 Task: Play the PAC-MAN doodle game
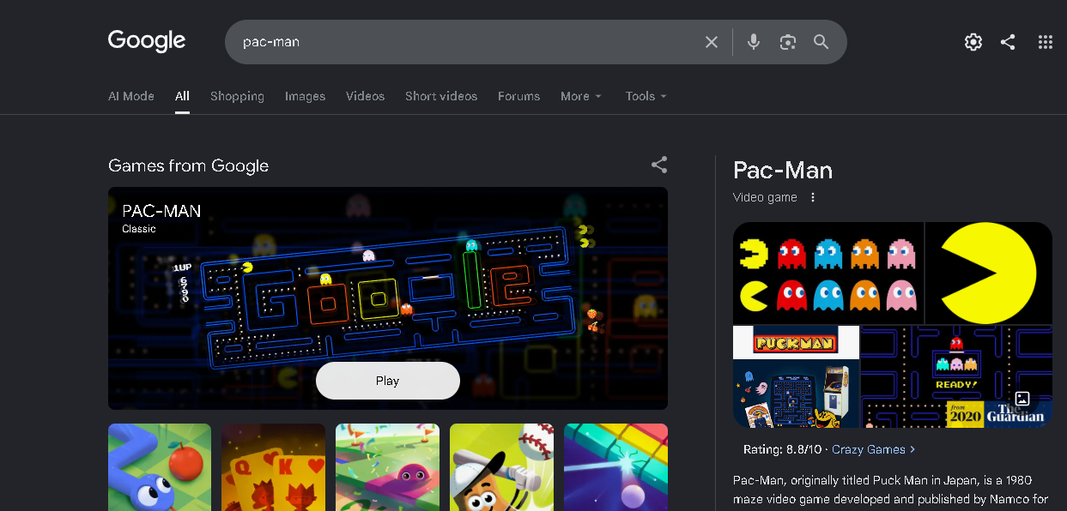388,381
